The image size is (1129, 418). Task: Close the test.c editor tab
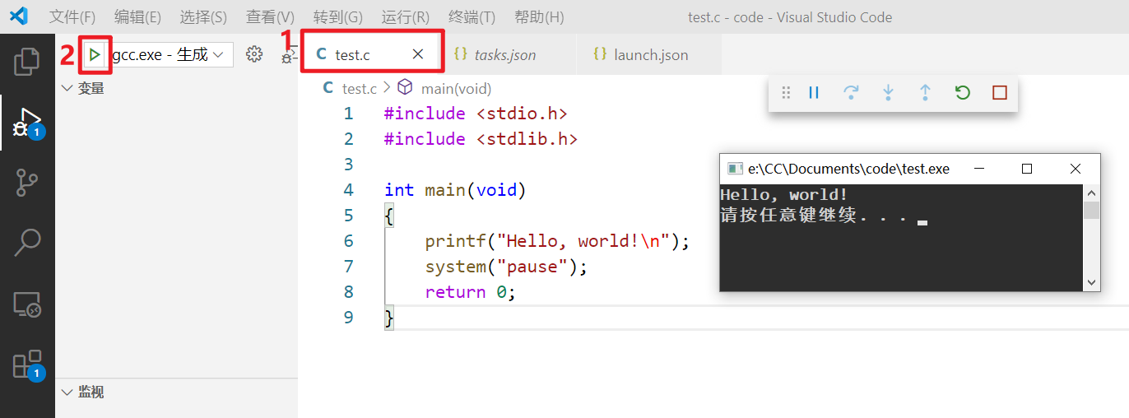click(418, 54)
